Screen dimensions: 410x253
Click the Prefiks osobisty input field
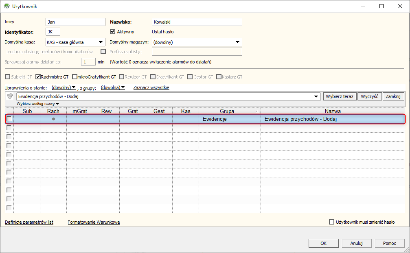coord(197,52)
